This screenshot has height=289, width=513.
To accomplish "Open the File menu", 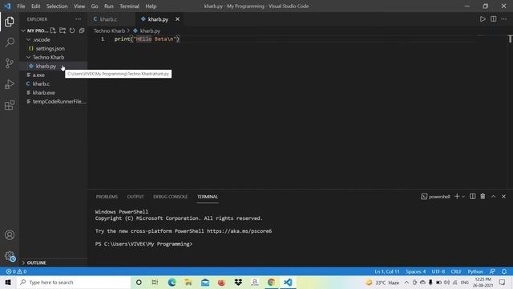I will 21,6.
